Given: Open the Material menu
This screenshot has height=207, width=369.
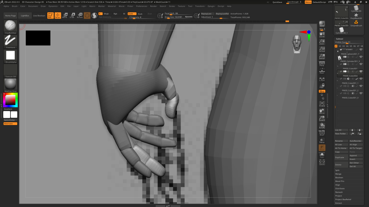Looking at the screenshot, I should click(x=112, y=6).
